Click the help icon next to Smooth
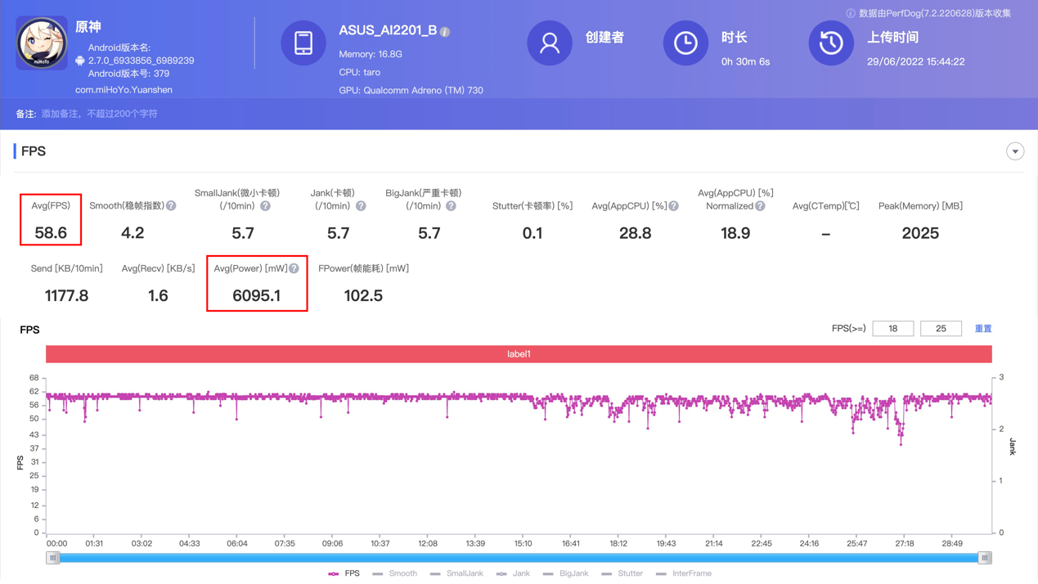The height and width of the screenshot is (584, 1038). point(171,206)
